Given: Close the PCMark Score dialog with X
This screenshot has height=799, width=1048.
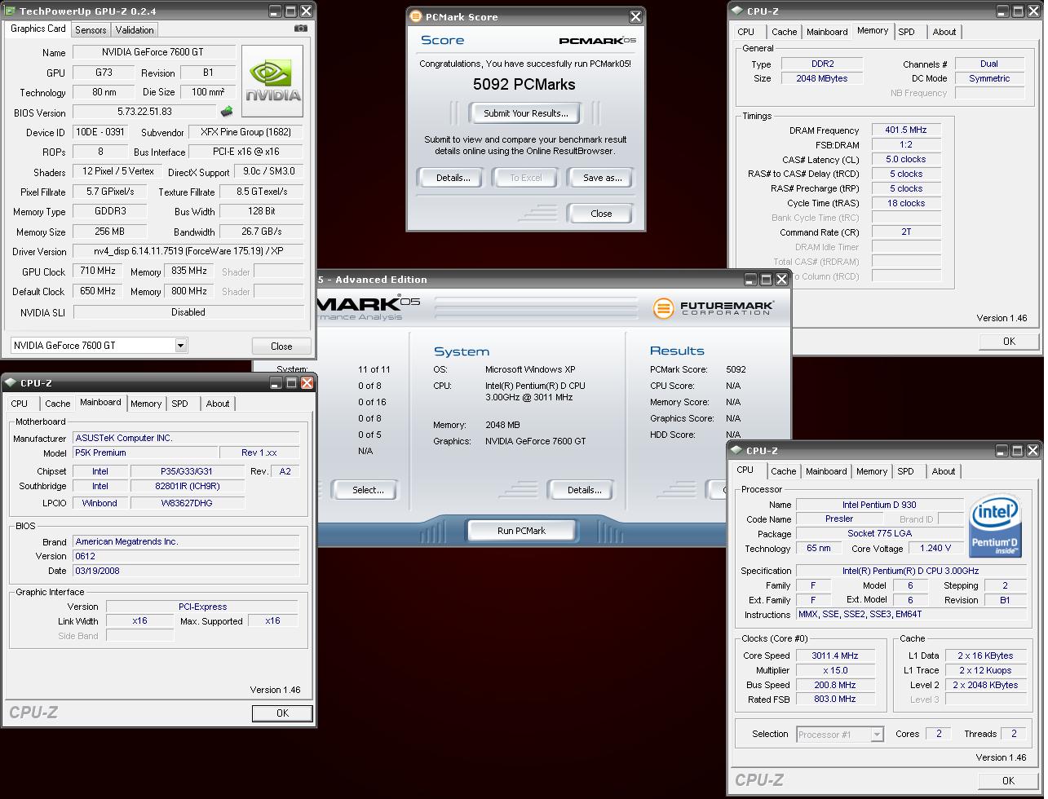Looking at the screenshot, I should click(x=635, y=16).
